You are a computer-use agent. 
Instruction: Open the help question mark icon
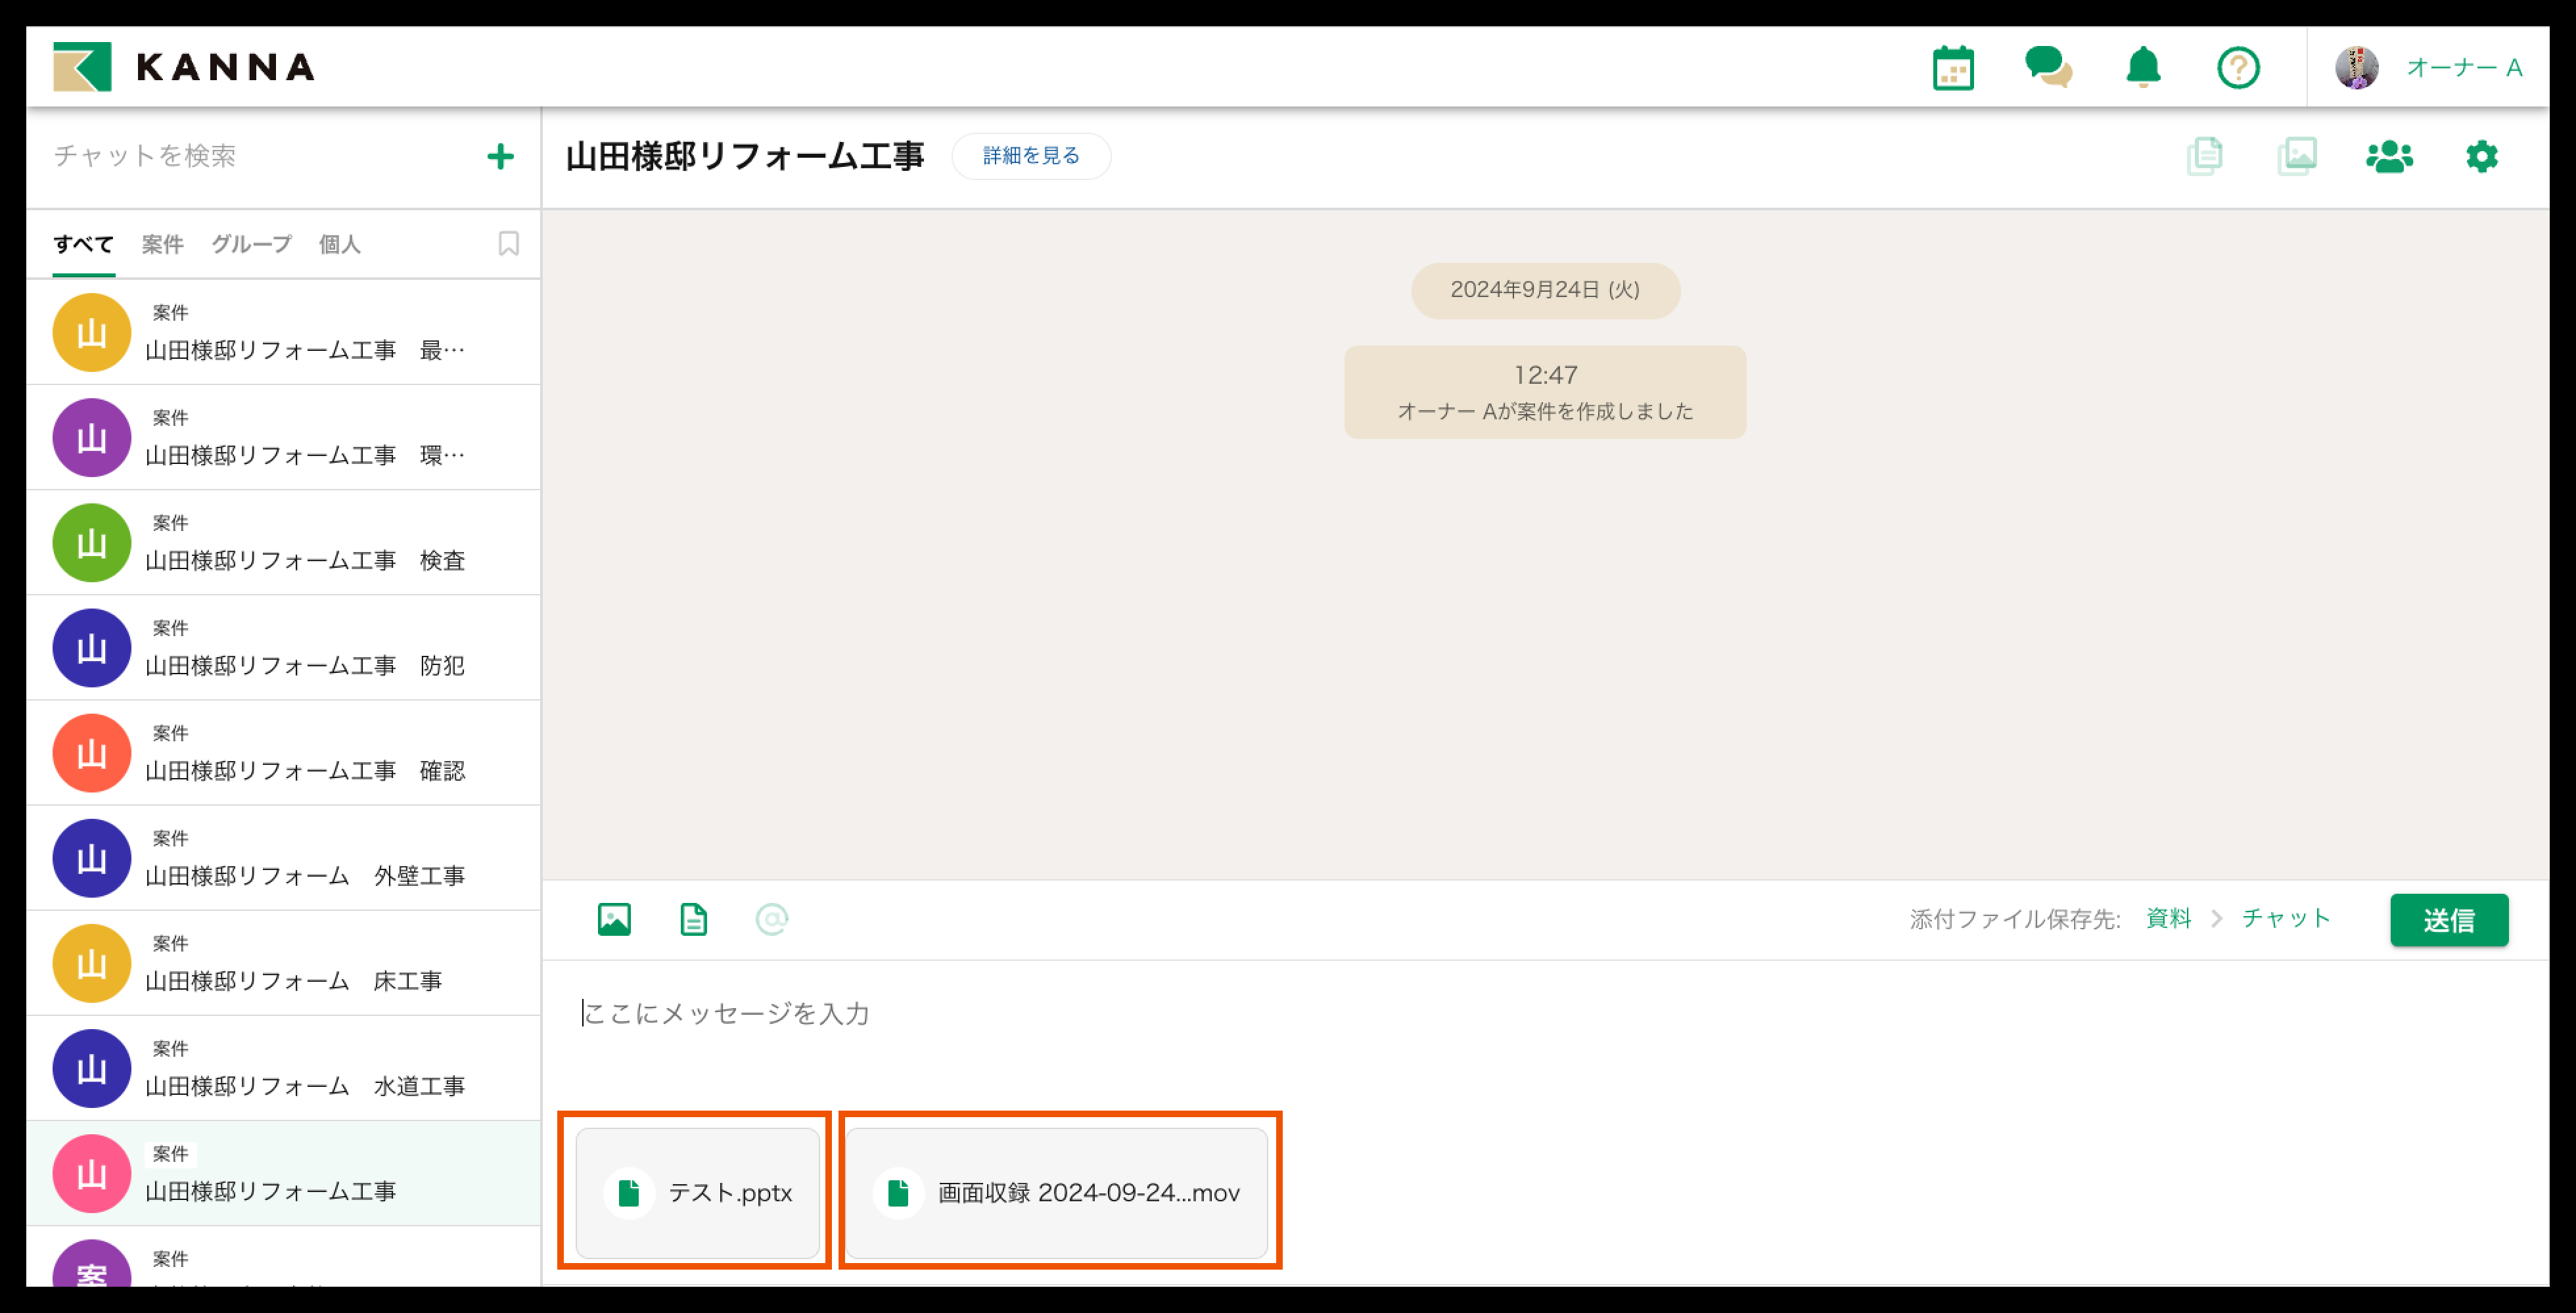point(2238,68)
